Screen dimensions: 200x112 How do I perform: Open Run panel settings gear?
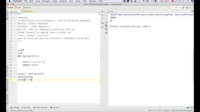click(x=192, y=11)
